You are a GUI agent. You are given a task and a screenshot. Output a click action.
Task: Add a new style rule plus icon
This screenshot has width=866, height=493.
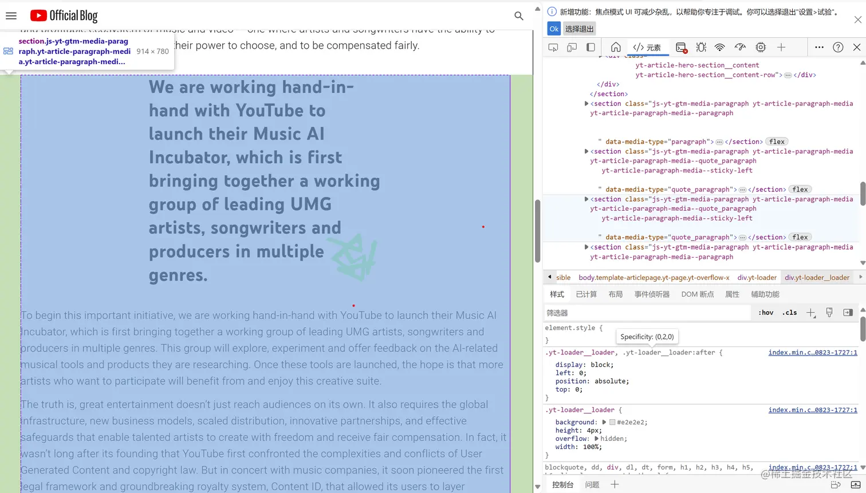point(811,313)
